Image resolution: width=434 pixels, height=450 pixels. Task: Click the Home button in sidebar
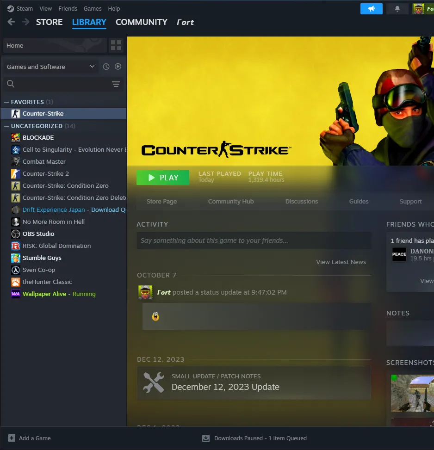pos(55,46)
